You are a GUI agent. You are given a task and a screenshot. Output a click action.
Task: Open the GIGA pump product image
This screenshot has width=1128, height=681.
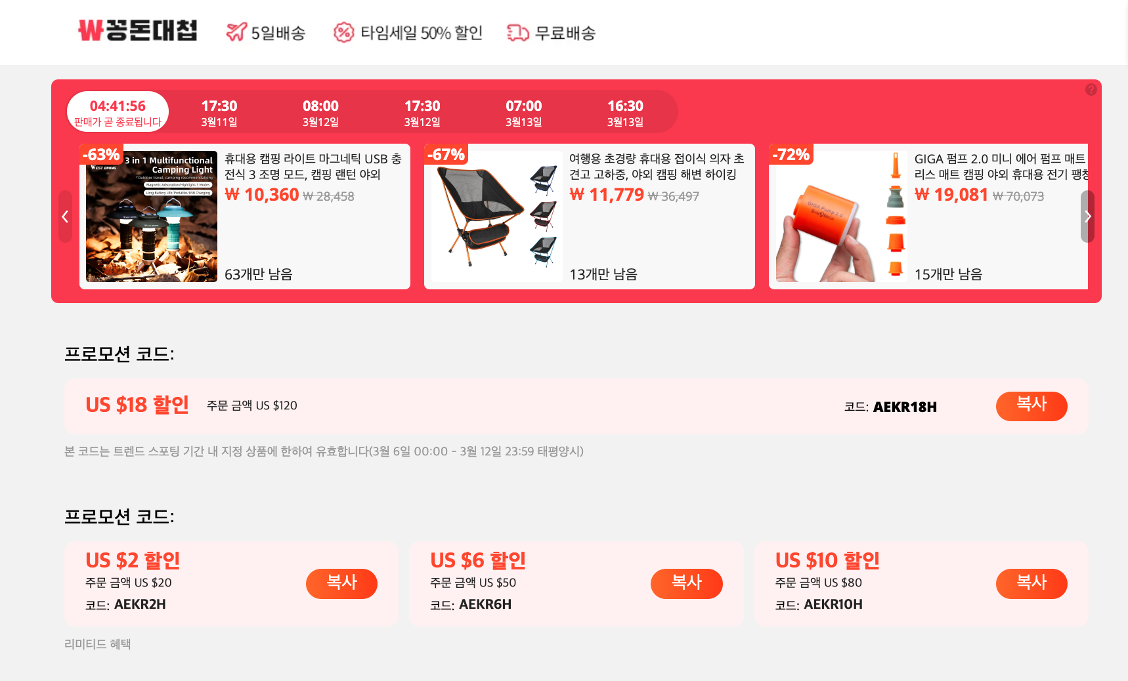coord(842,217)
